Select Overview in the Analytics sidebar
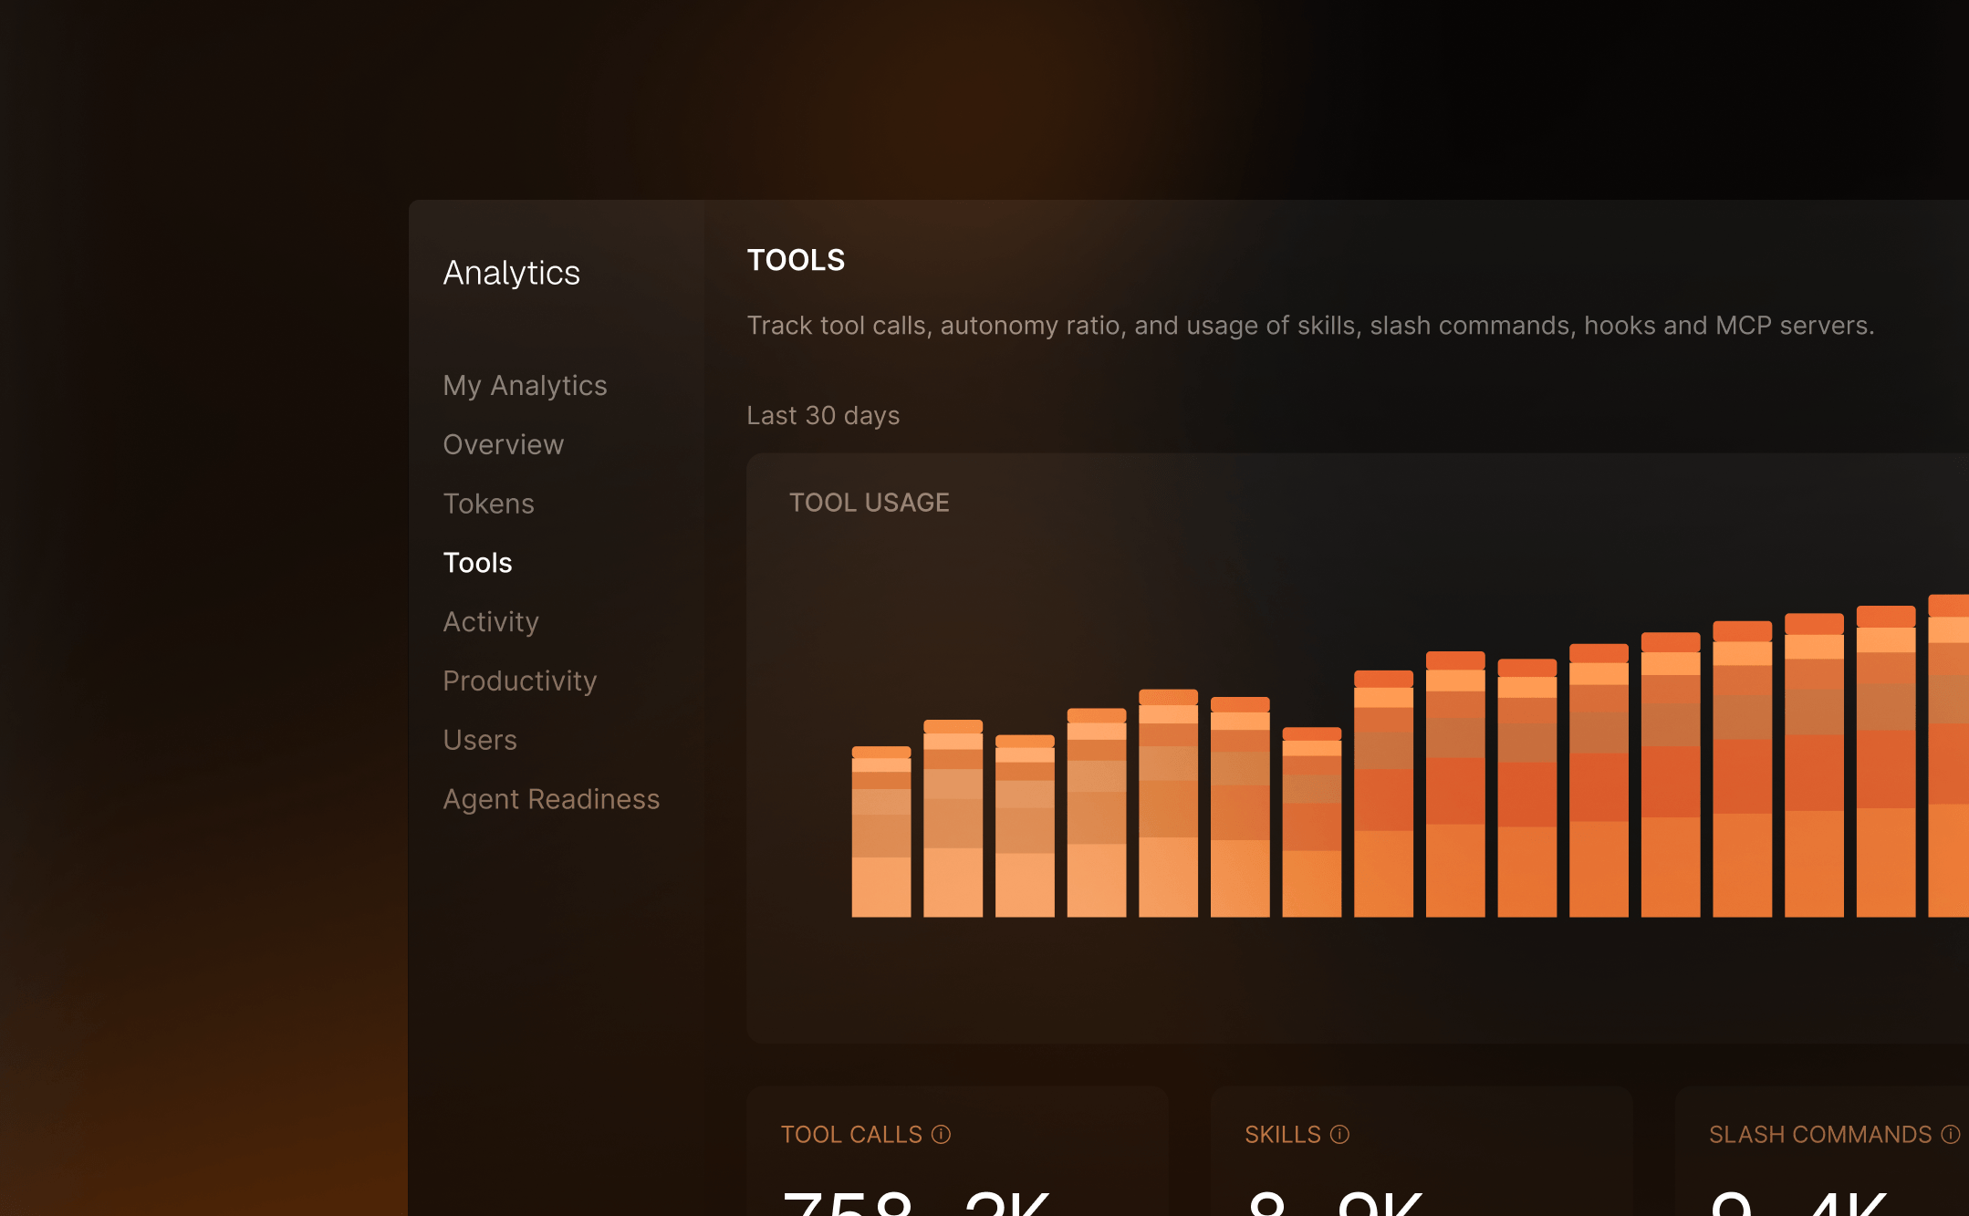This screenshot has width=1969, height=1216. 503,444
